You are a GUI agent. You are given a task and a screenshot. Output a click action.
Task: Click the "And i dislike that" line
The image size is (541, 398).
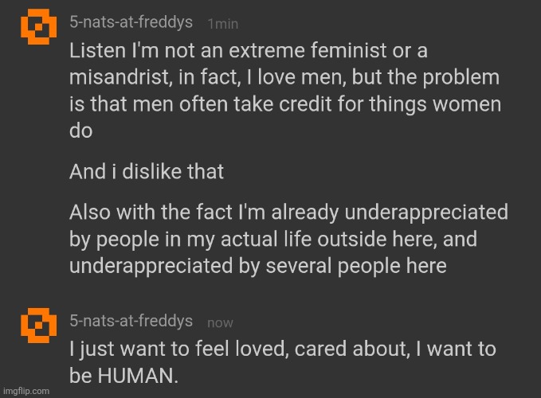[147, 170]
